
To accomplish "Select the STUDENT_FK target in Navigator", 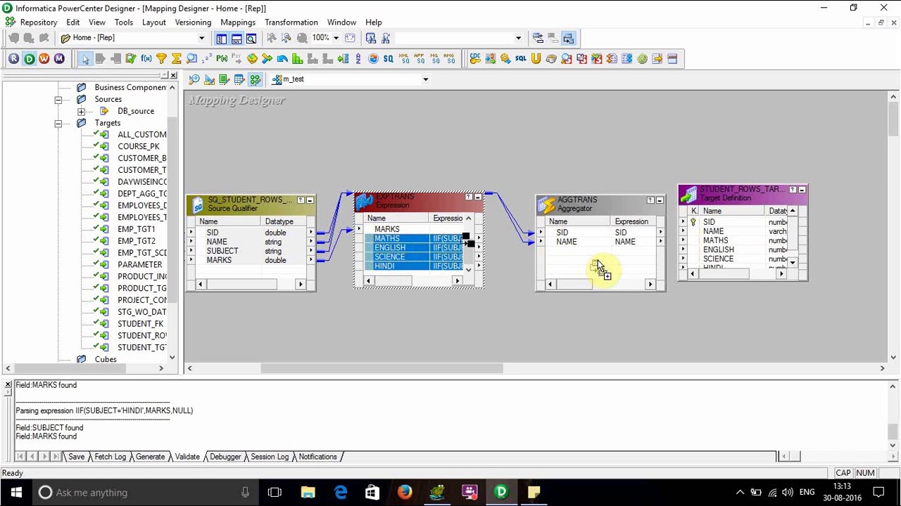I will pyautogui.click(x=140, y=324).
